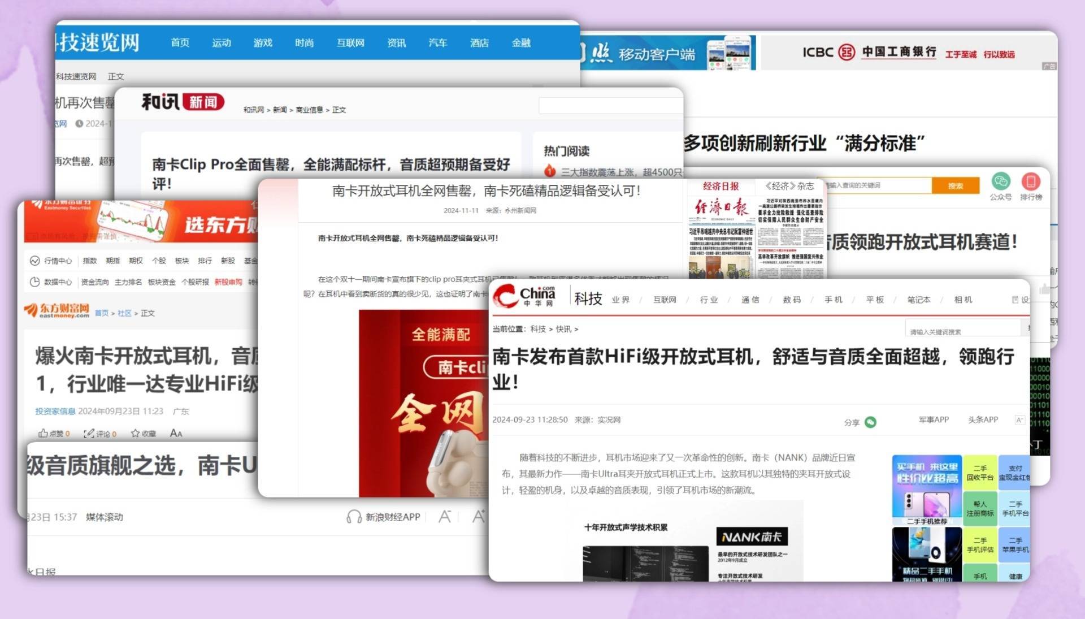
Task: Click the green 公众号 WeChat icon
Action: tap(1001, 181)
